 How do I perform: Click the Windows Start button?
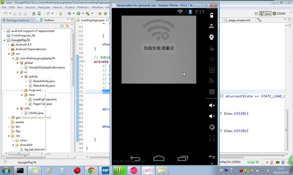[6, 170]
